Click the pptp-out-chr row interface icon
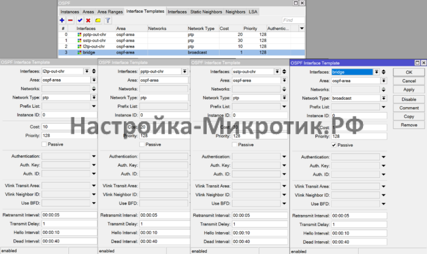 pyautogui.click(x=79, y=35)
